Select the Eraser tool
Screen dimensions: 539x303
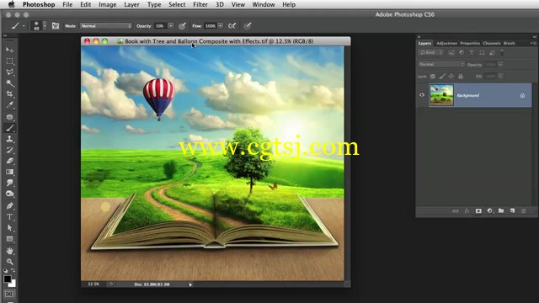click(9, 161)
